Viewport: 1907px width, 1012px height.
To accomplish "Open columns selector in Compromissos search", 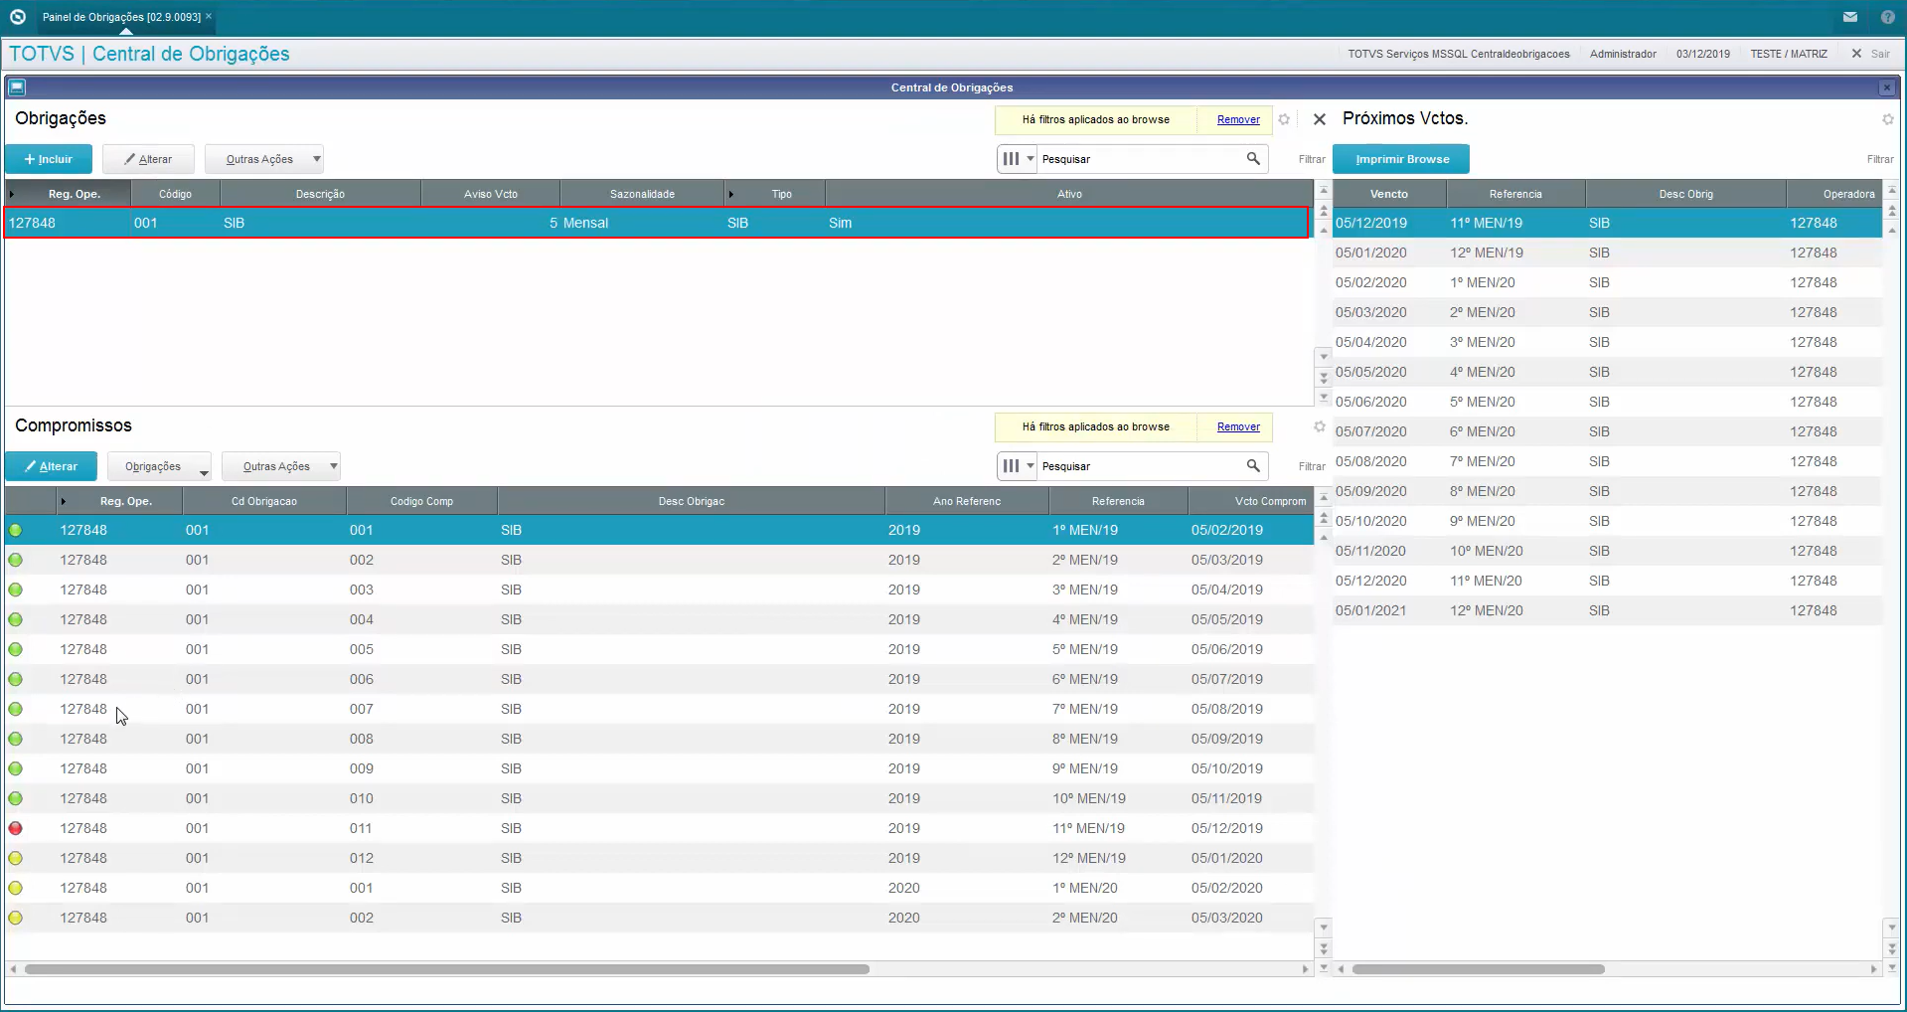I will pyautogui.click(x=1019, y=466).
